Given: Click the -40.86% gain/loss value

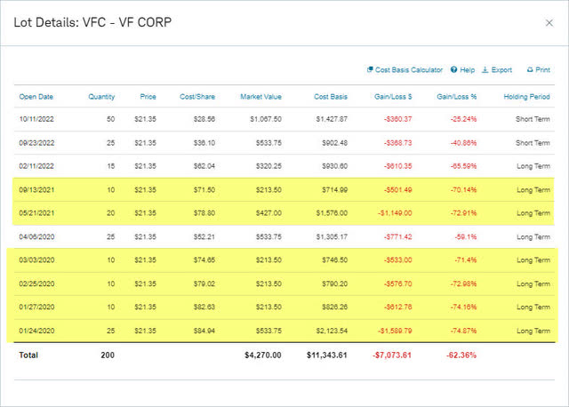Looking at the screenshot, I should point(463,143).
